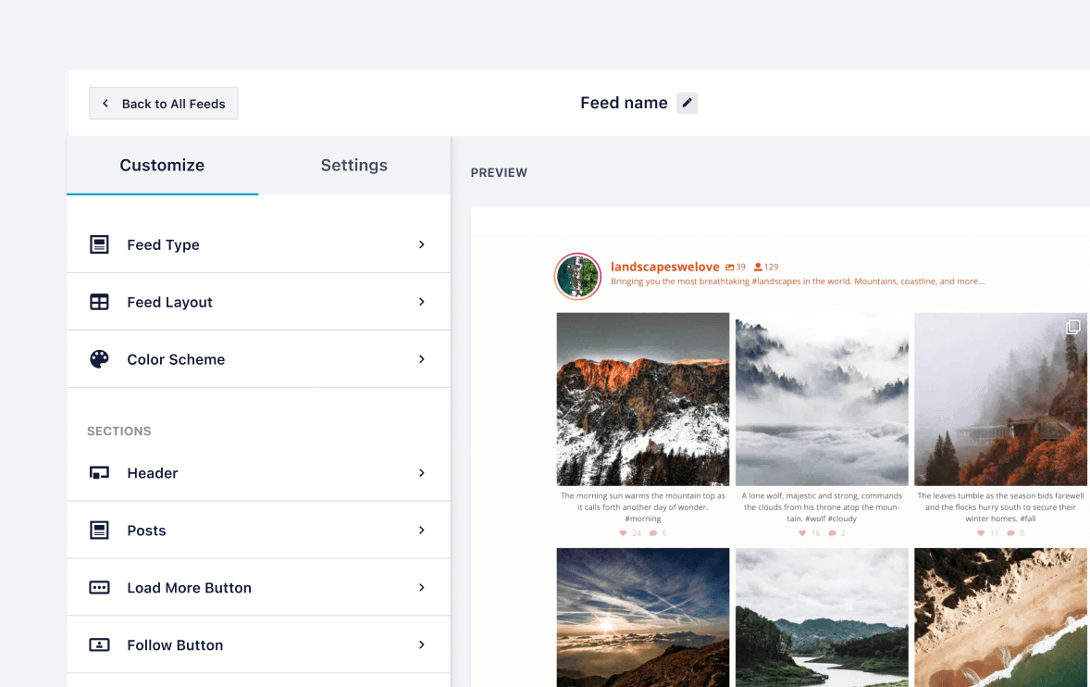Click the landscapeswelove profile avatar
1090x687 pixels.
577,275
